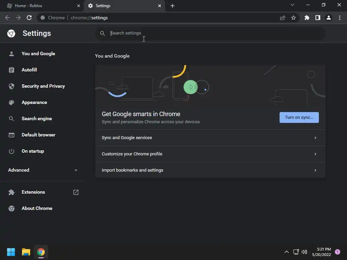347x260 pixels.
Task: Reload the current page
Action: click(x=29, y=18)
